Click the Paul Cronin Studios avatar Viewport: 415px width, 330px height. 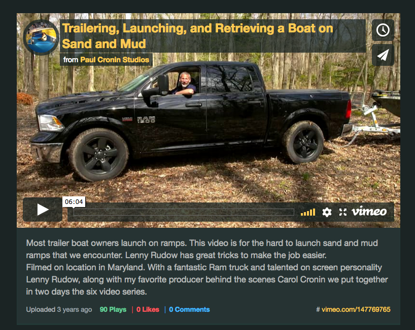pos(41,37)
